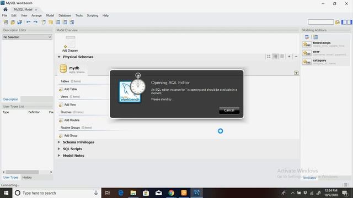Click Add Routine
The width and height of the screenshot is (353, 198).
click(72, 120)
